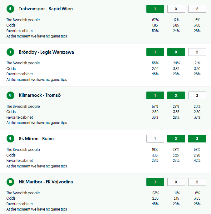Select away win '2' for NK Maribor - FK Vojvodina
The height and width of the screenshot is (214, 211).
pos(197,182)
